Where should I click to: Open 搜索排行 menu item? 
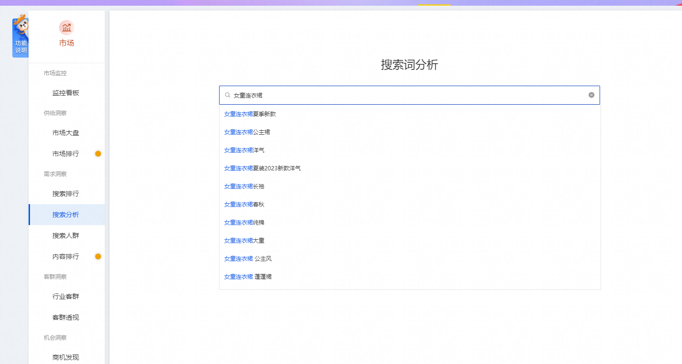[x=66, y=194]
